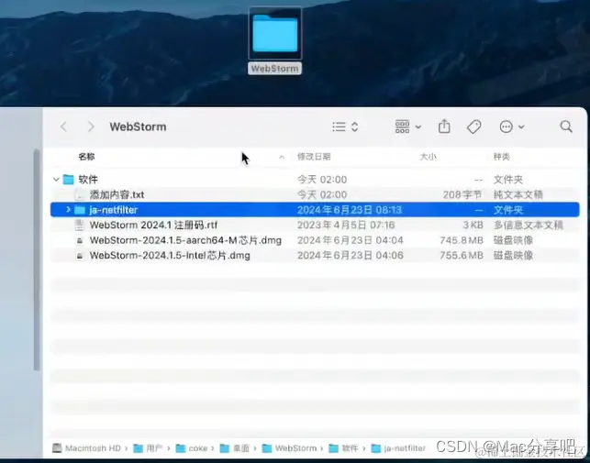The width and height of the screenshot is (590, 463).
Task: Click coke in the path bar
Action: point(192,448)
